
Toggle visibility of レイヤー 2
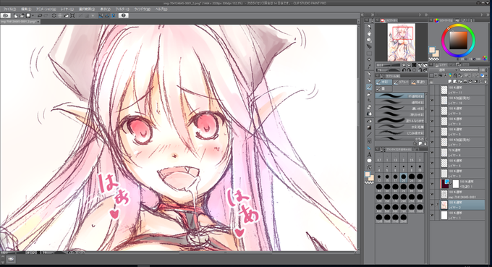click(x=432, y=205)
